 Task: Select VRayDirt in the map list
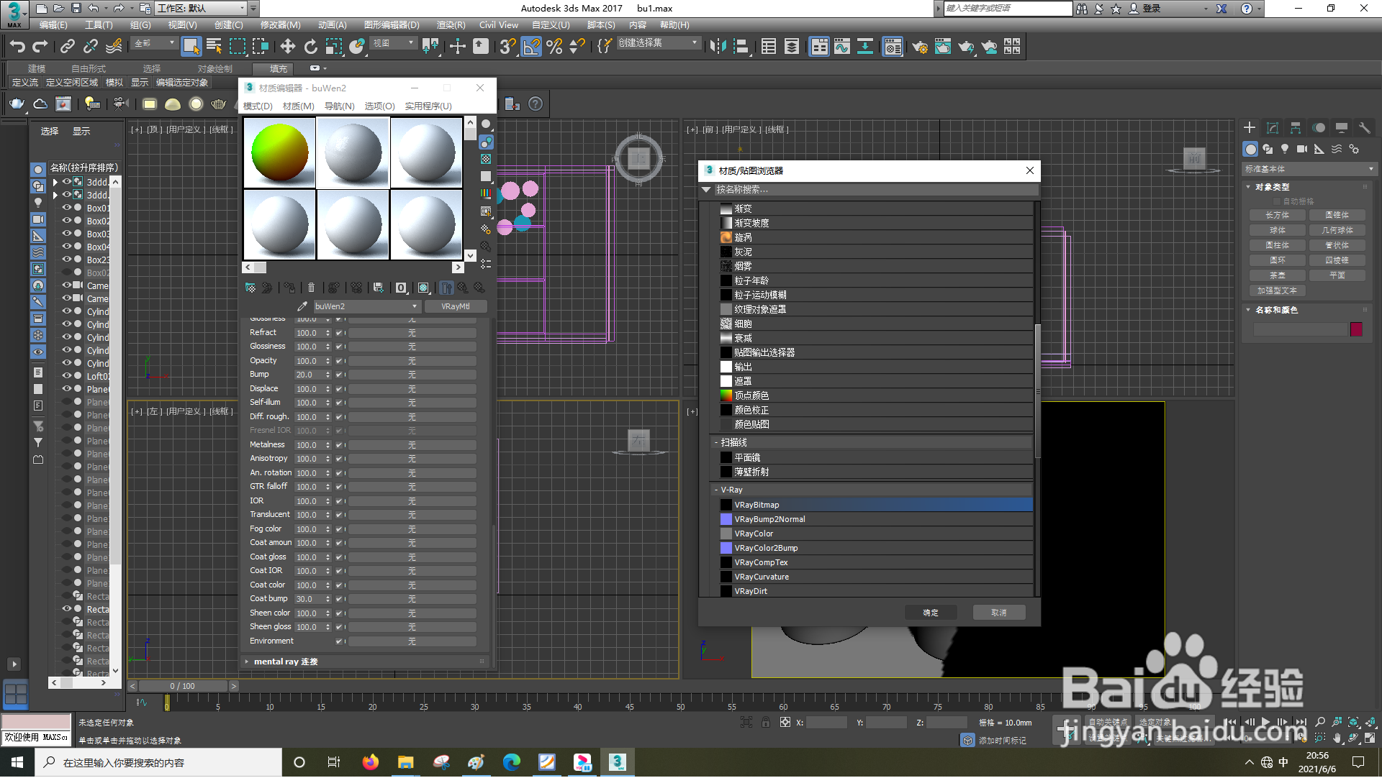751,591
